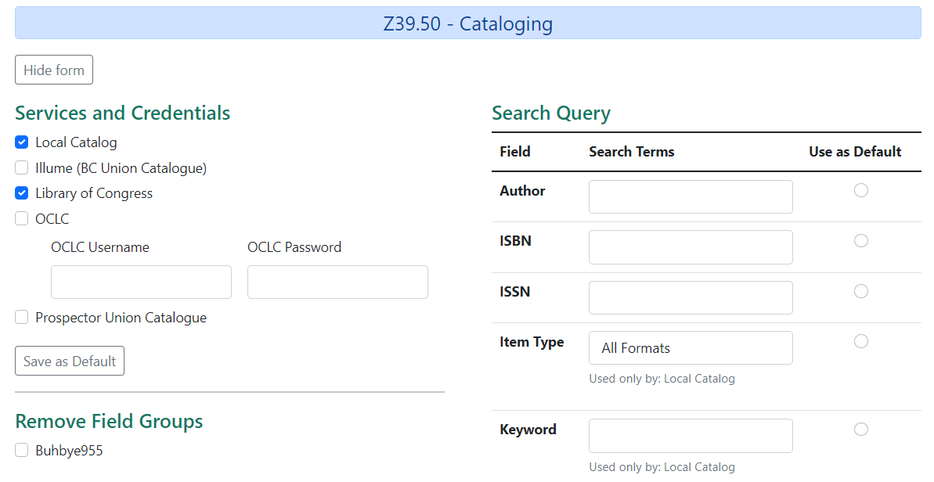Enable the OCLC service
Image resolution: width=934 pixels, height=482 pixels.
[x=21, y=218]
